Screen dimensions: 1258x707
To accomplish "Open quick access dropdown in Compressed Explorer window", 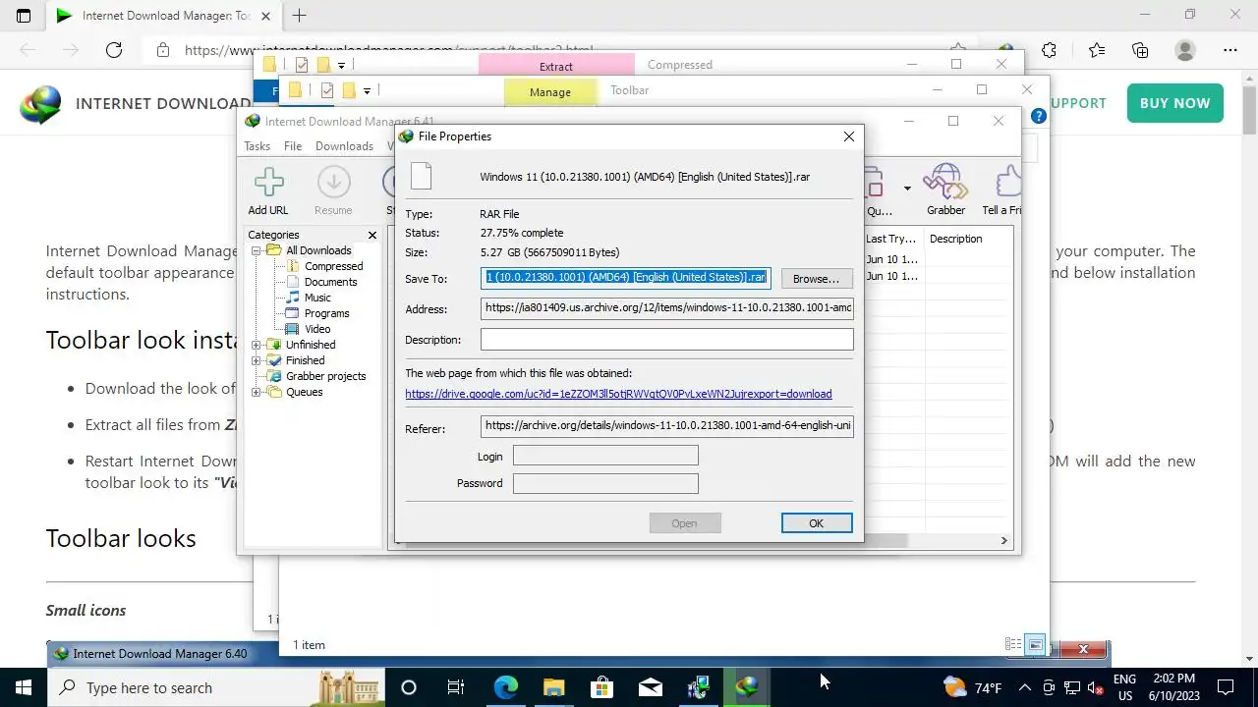I will click(341, 65).
